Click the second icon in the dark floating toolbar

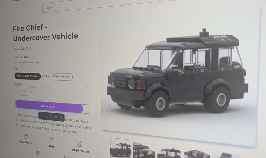[46, 116]
